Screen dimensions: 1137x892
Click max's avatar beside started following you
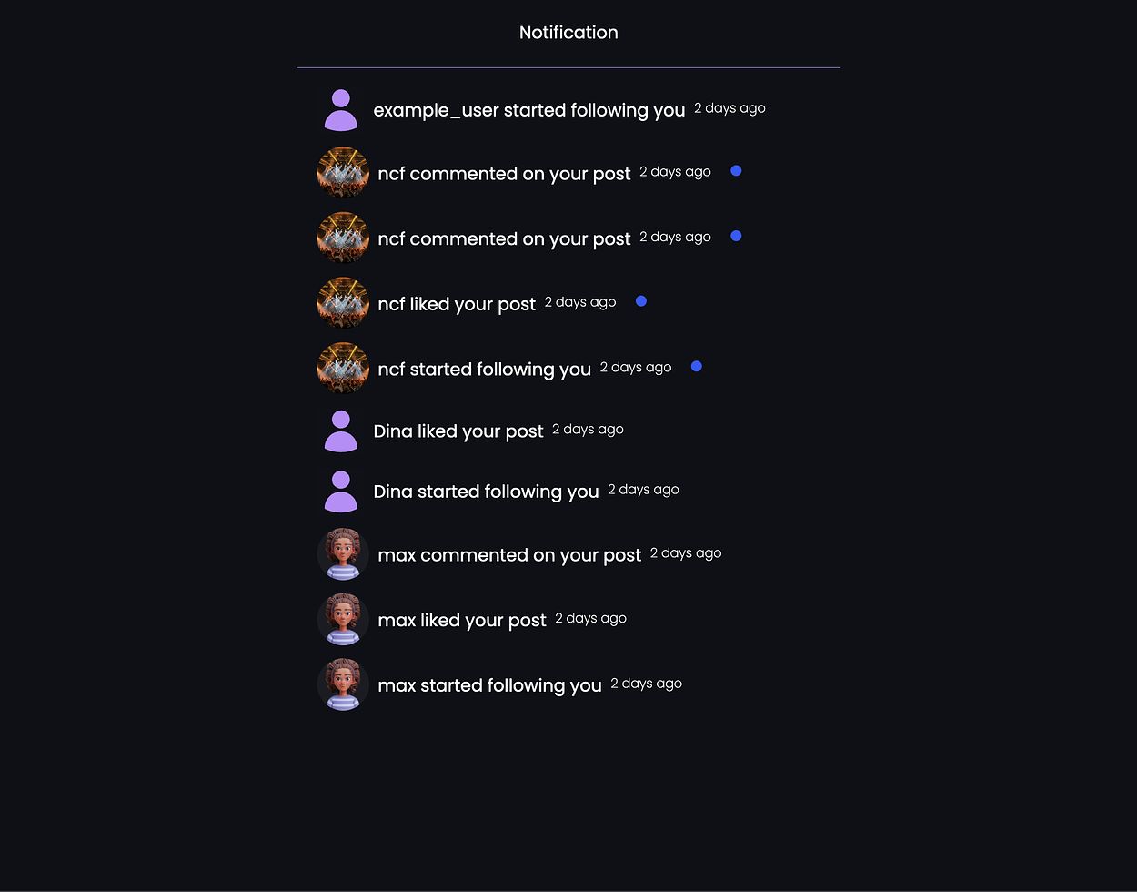[x=343, y=684]
